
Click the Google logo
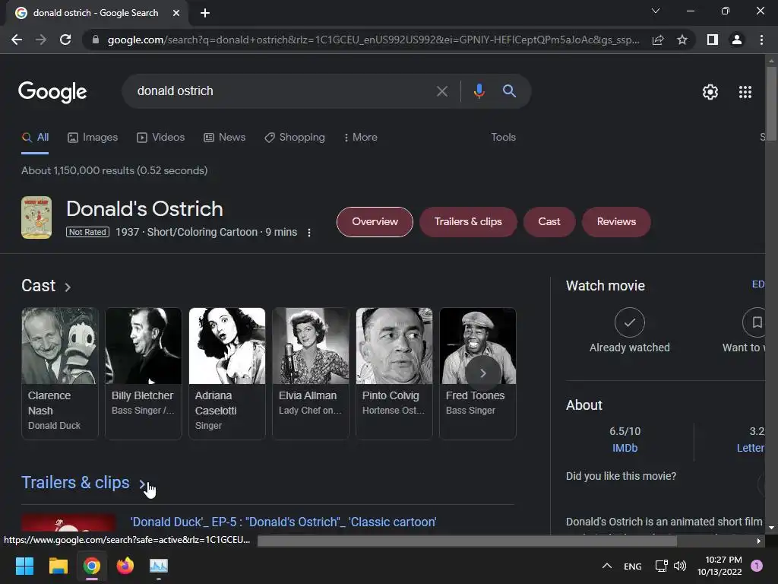pyautogui.click(x=52, y=92)
